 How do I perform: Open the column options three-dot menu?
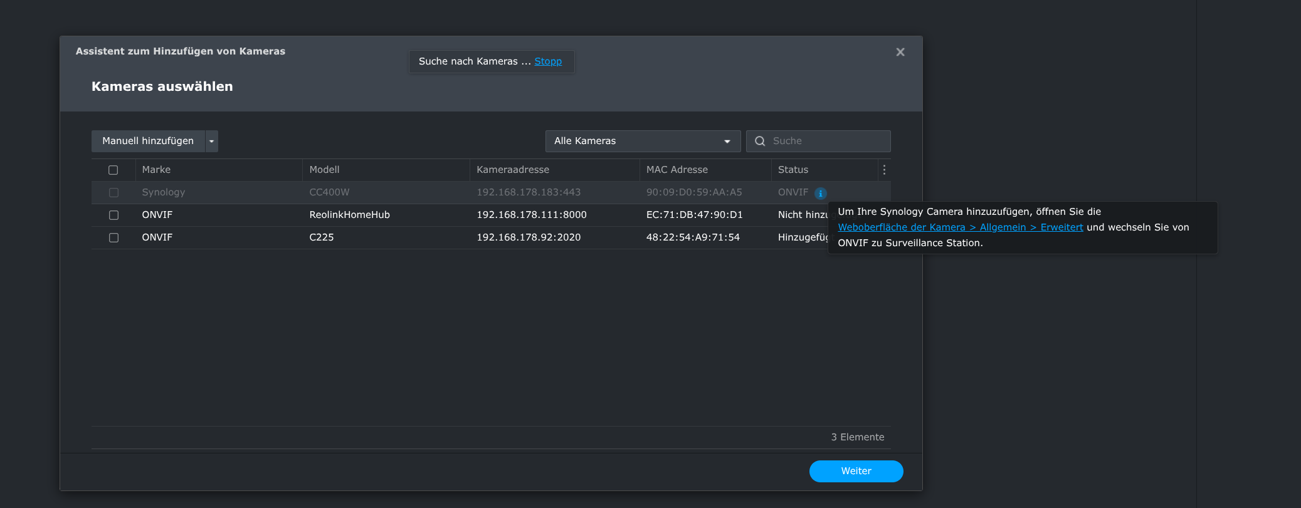[884, 170]
